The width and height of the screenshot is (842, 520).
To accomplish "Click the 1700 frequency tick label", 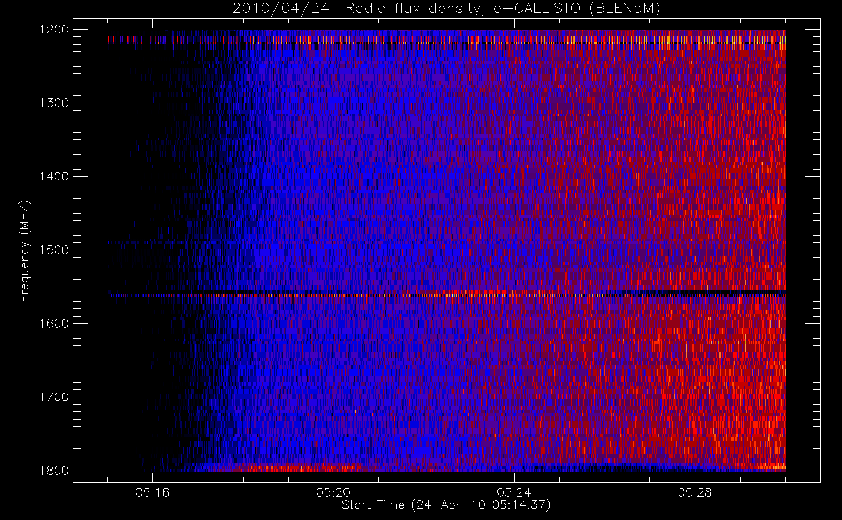I will (54, 397).
